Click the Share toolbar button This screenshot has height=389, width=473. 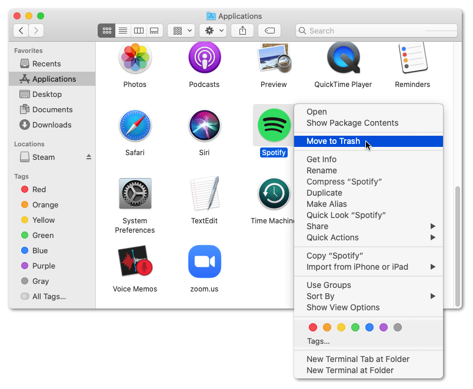[242, 31]
